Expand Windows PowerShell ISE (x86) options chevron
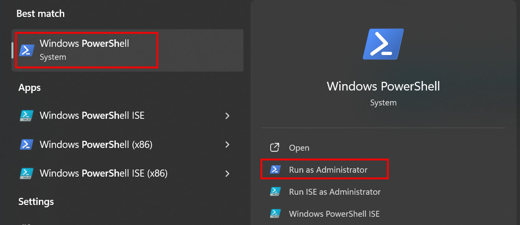 click(227, 173)
